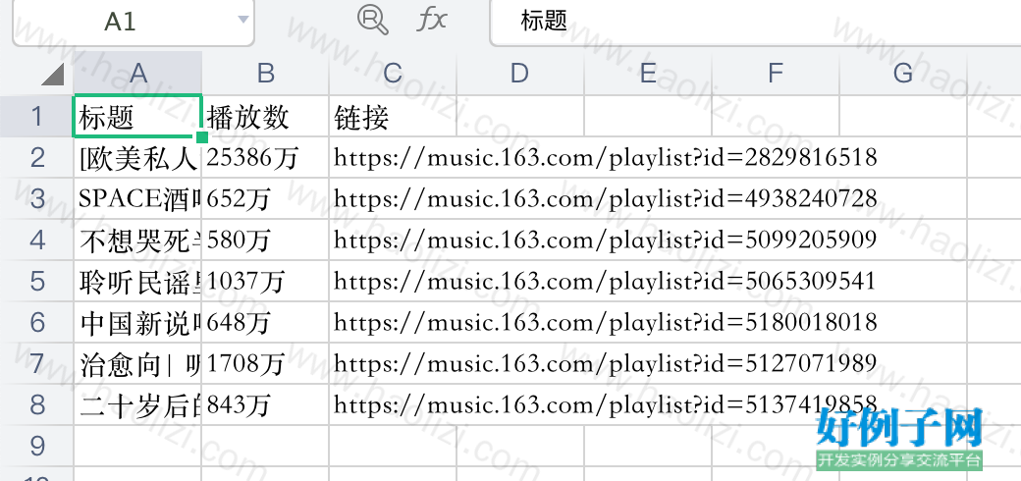Image resolution: width=1021 pixels, height=481 pixels.
Task: Select column E header
Action: point(648,74)
